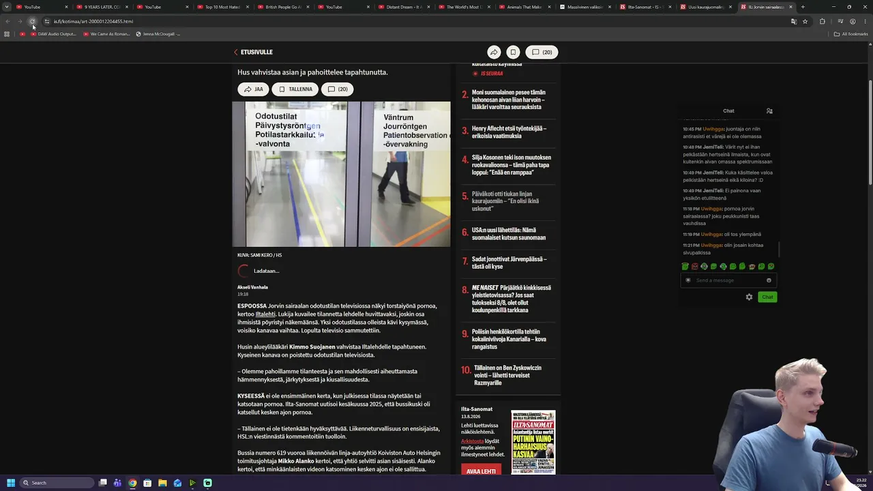Open headline 'Henry Aflecht etsi työntekijää'
This screenshot has height=491, width=873.
(x=509, y=132)
